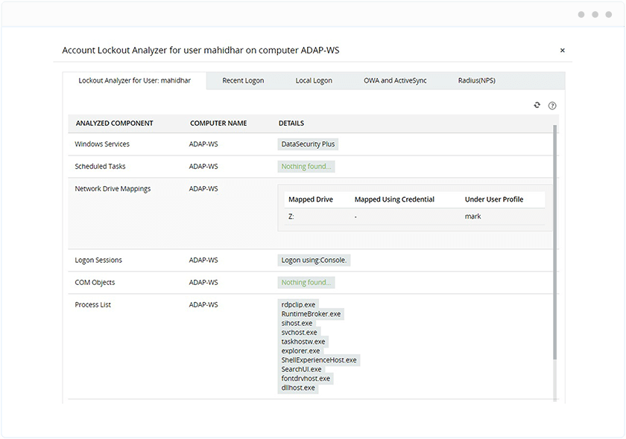Click the mark user profile value

pyautogui.click(x=472, y=217)
